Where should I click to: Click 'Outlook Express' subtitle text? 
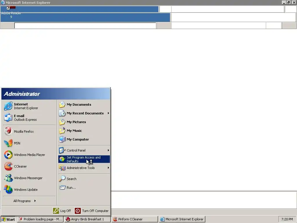pos(25,120)
